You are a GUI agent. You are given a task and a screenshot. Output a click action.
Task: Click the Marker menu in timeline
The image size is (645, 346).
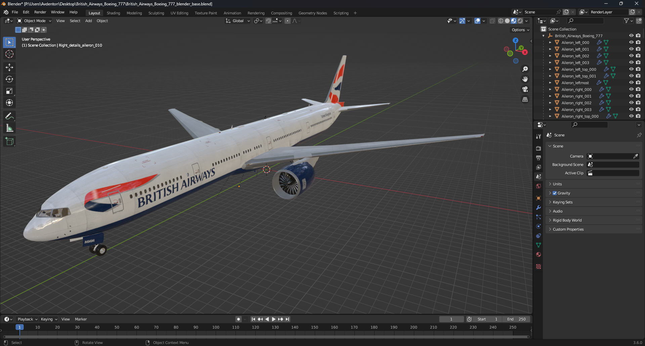coord(81,319)
